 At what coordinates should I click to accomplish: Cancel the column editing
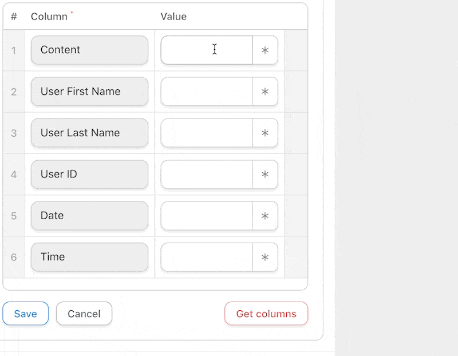point(84,314)
